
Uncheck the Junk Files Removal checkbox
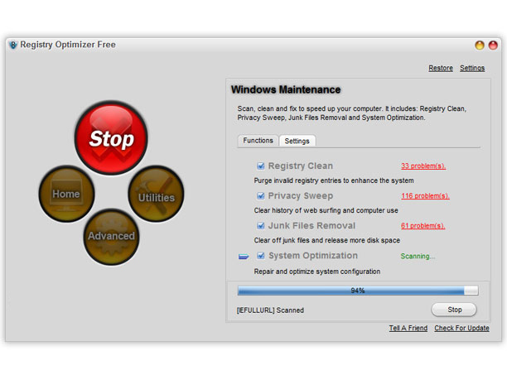[x=261, y=225]
